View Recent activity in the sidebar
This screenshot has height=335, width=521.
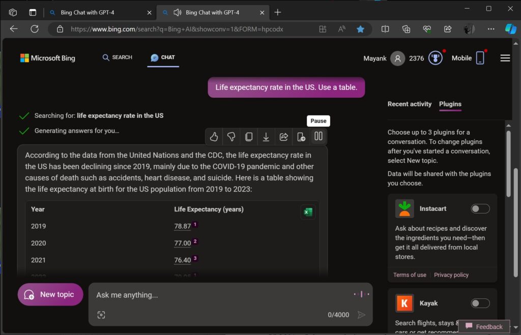409,104
